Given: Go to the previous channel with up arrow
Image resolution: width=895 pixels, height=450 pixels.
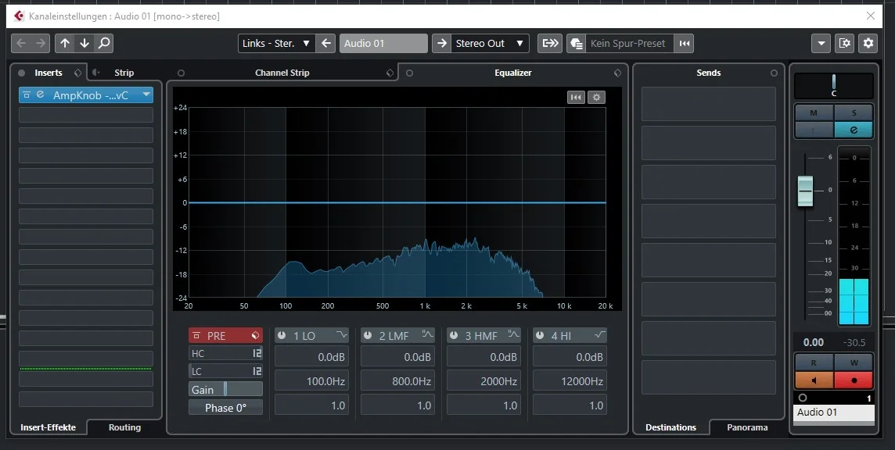Looking at the screenshot, I should (65, 43).
